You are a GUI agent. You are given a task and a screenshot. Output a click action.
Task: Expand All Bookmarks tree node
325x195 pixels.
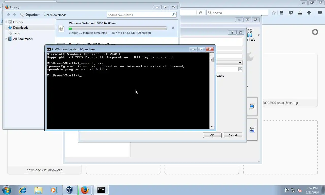(6, 39)
